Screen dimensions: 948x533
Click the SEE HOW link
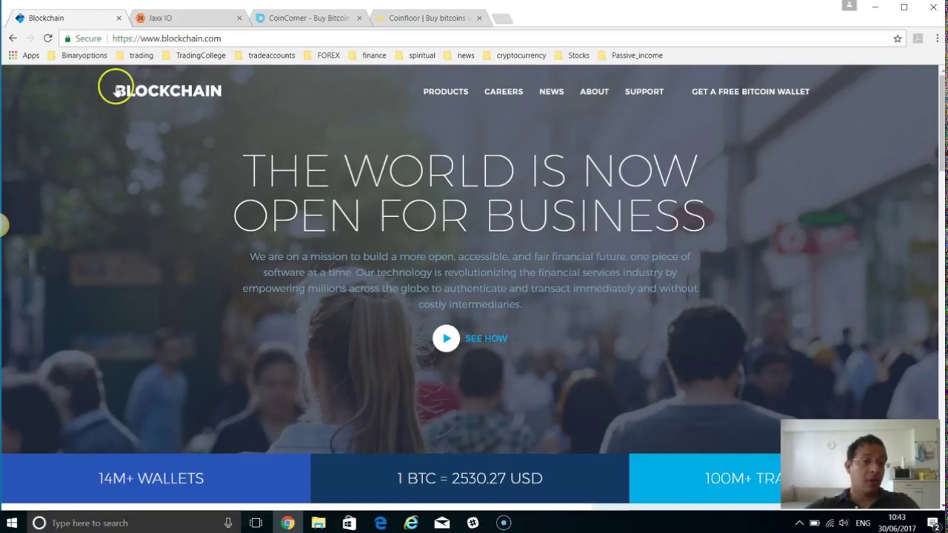point(486,338)
